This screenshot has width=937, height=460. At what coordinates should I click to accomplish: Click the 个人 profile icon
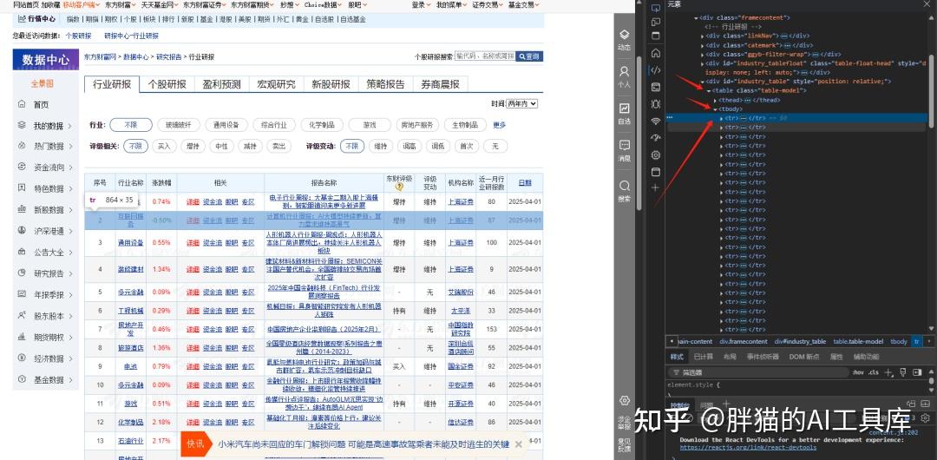(x=624, y=76)
